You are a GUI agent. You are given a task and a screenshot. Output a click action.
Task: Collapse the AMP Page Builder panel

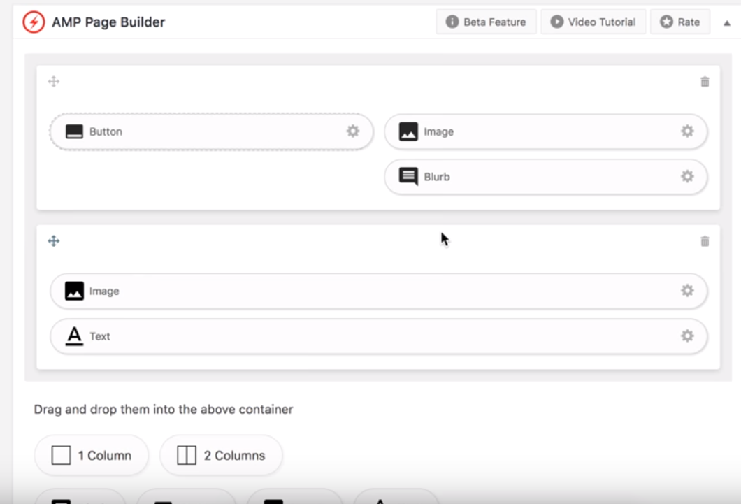[727, 22]
